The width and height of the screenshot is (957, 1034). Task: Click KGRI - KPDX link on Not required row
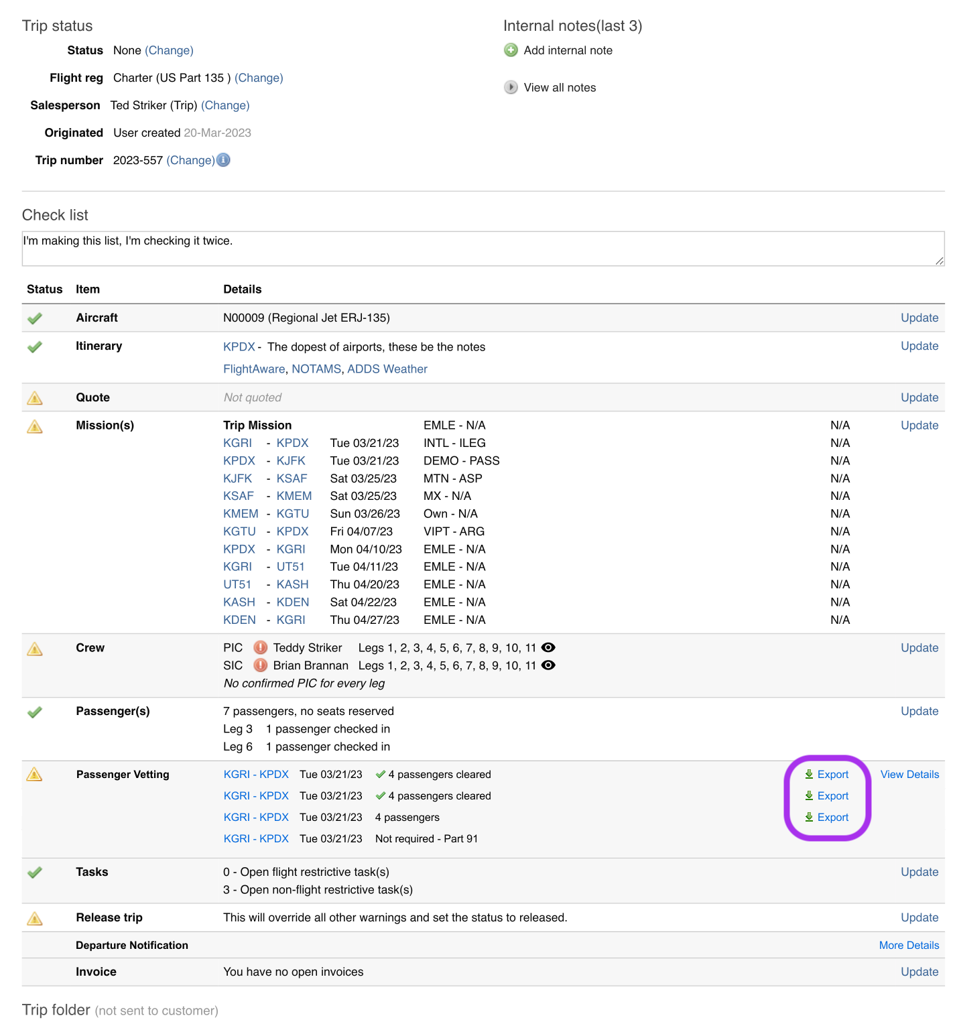pos(256,838)
